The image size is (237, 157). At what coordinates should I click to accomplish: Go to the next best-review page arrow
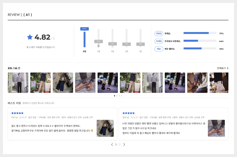[124, 145]
